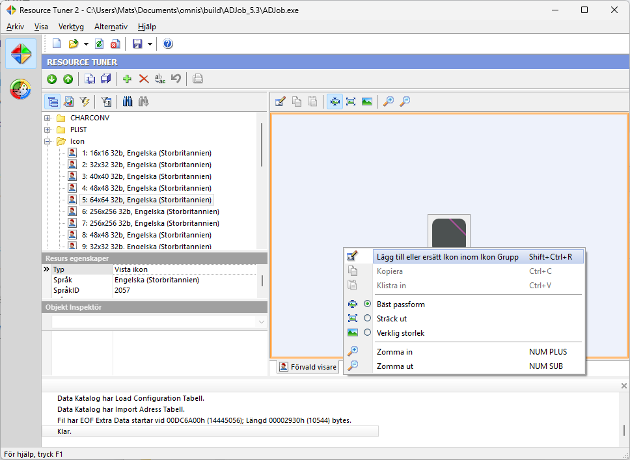Toggle Best fit icon in viewer toolbar
The height and width of the screenshot is (460, 630).
point(335,101)
